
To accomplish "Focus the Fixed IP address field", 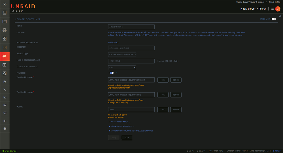I will (131, 61).
